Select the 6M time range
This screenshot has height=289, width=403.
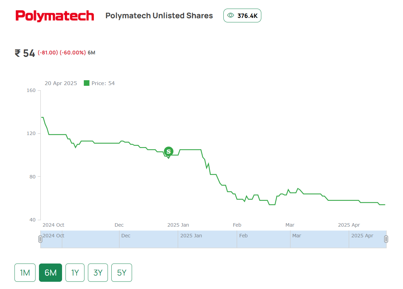tap(50, 272)
